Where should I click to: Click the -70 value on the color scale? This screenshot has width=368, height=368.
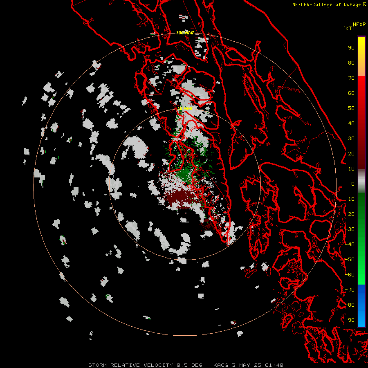pyautogui.click(x=350, y=290)
